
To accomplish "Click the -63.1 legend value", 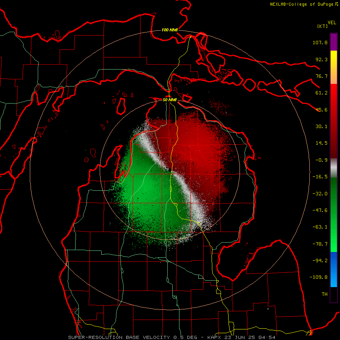I will tap(320, 227).
